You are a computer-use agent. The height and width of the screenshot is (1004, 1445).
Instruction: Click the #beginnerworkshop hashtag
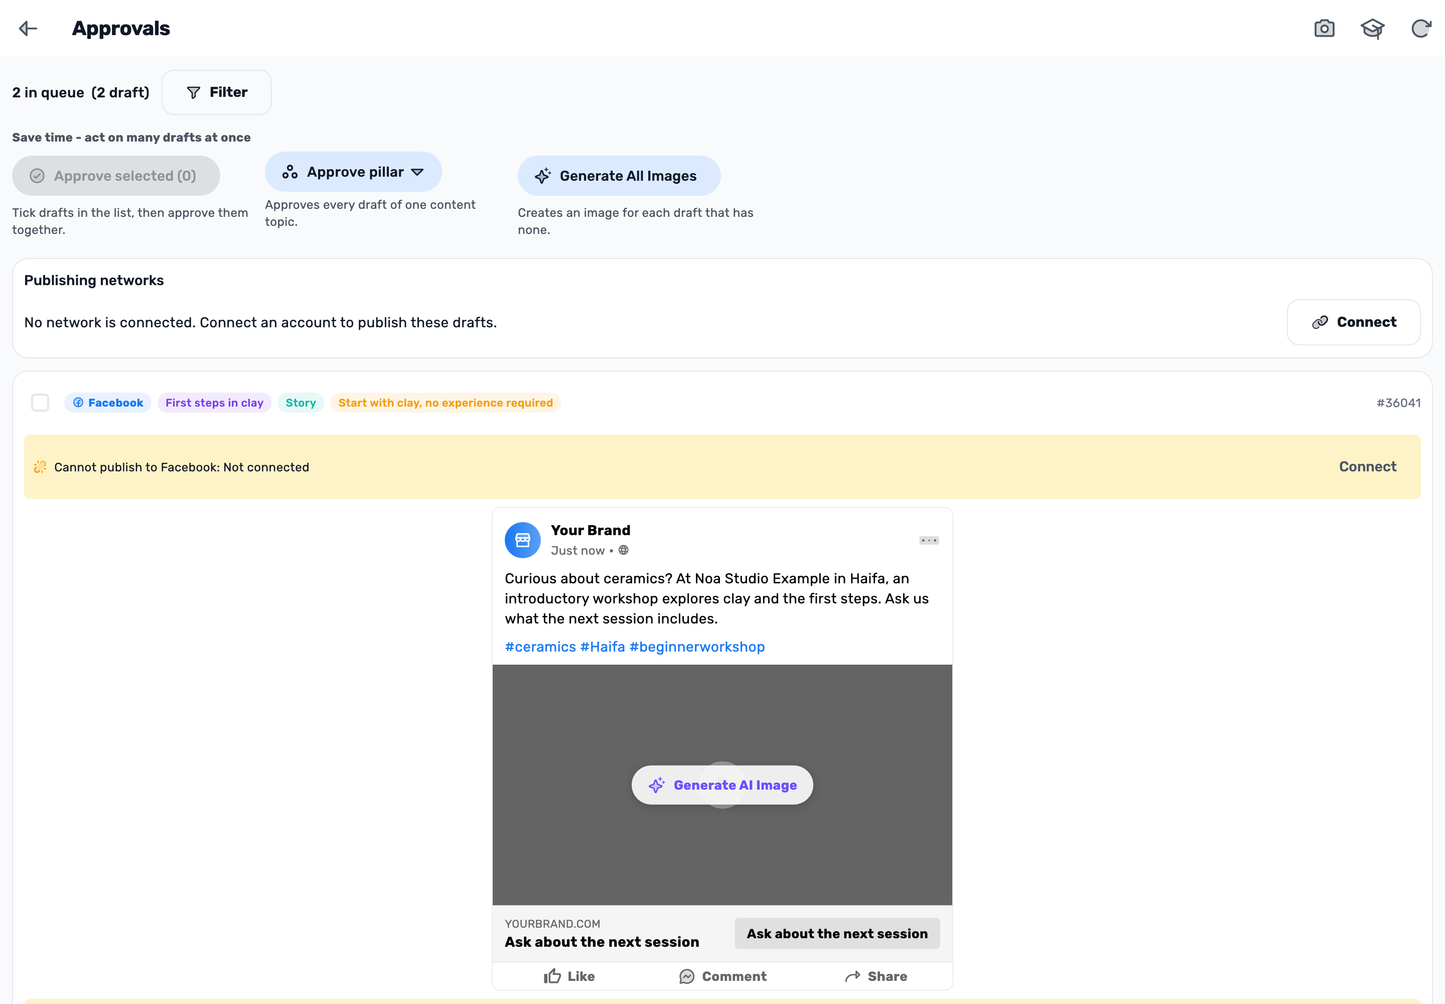tap(697, 647)
